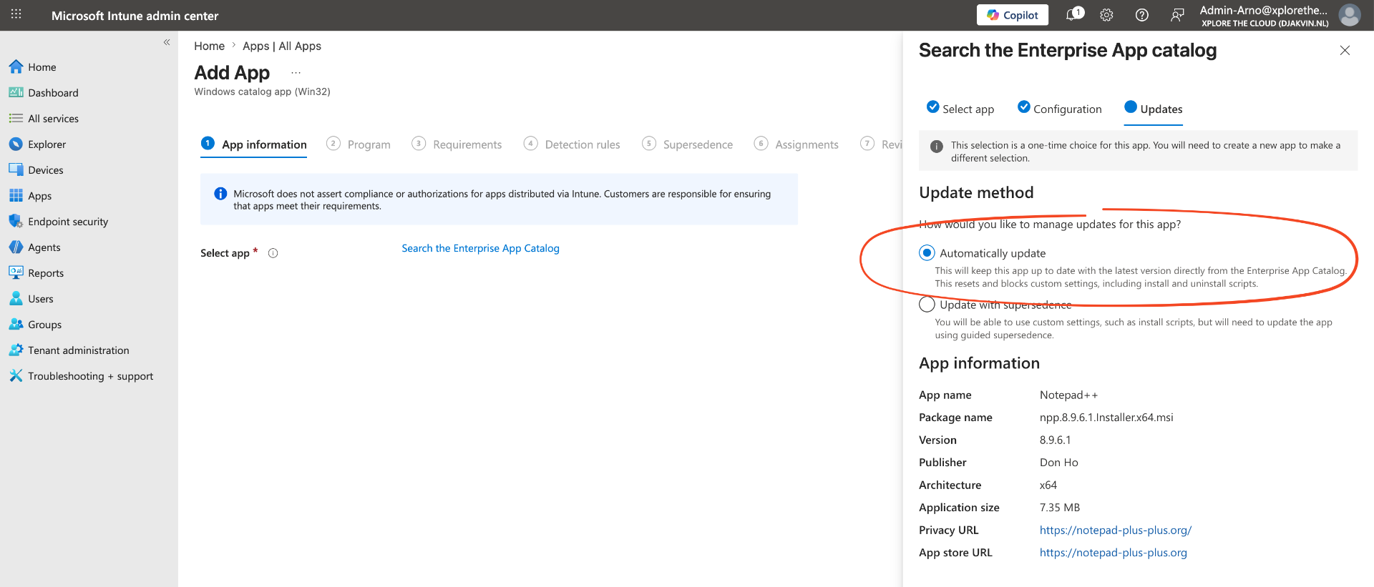Open the Add App ellipsis menu
Image resolution: width=1374 pixels, height=587 pixels.
click(x=296, y=73)
